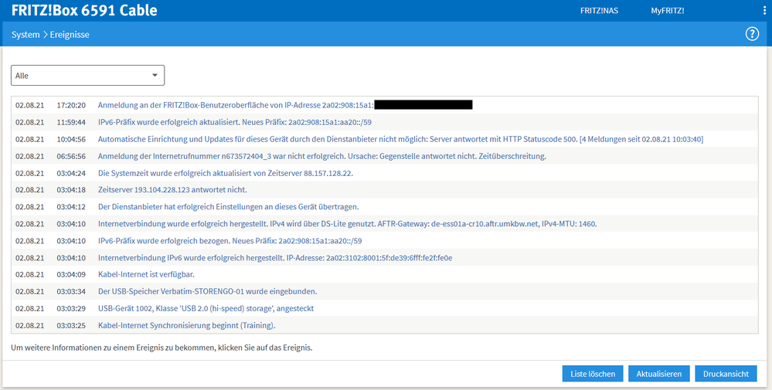Click the timestamp 11:59:44
The width and height of the screenshot is (772, 390).
pos(71,122)
